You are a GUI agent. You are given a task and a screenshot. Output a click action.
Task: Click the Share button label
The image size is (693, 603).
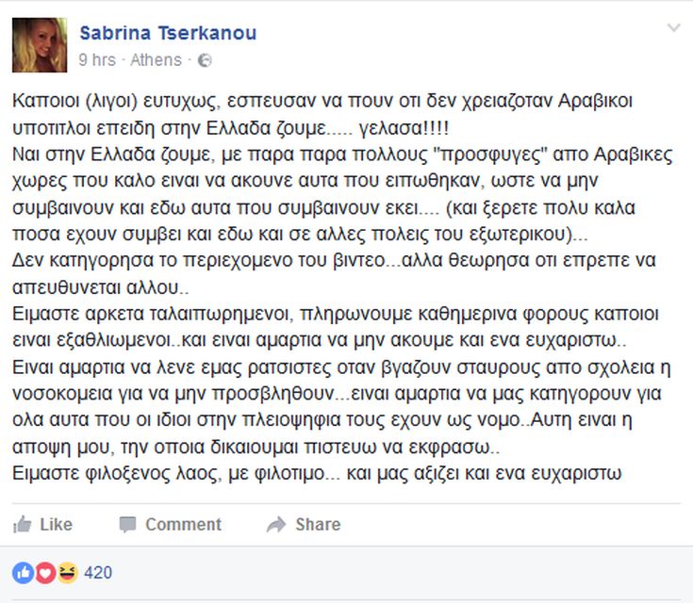[319, 525]
